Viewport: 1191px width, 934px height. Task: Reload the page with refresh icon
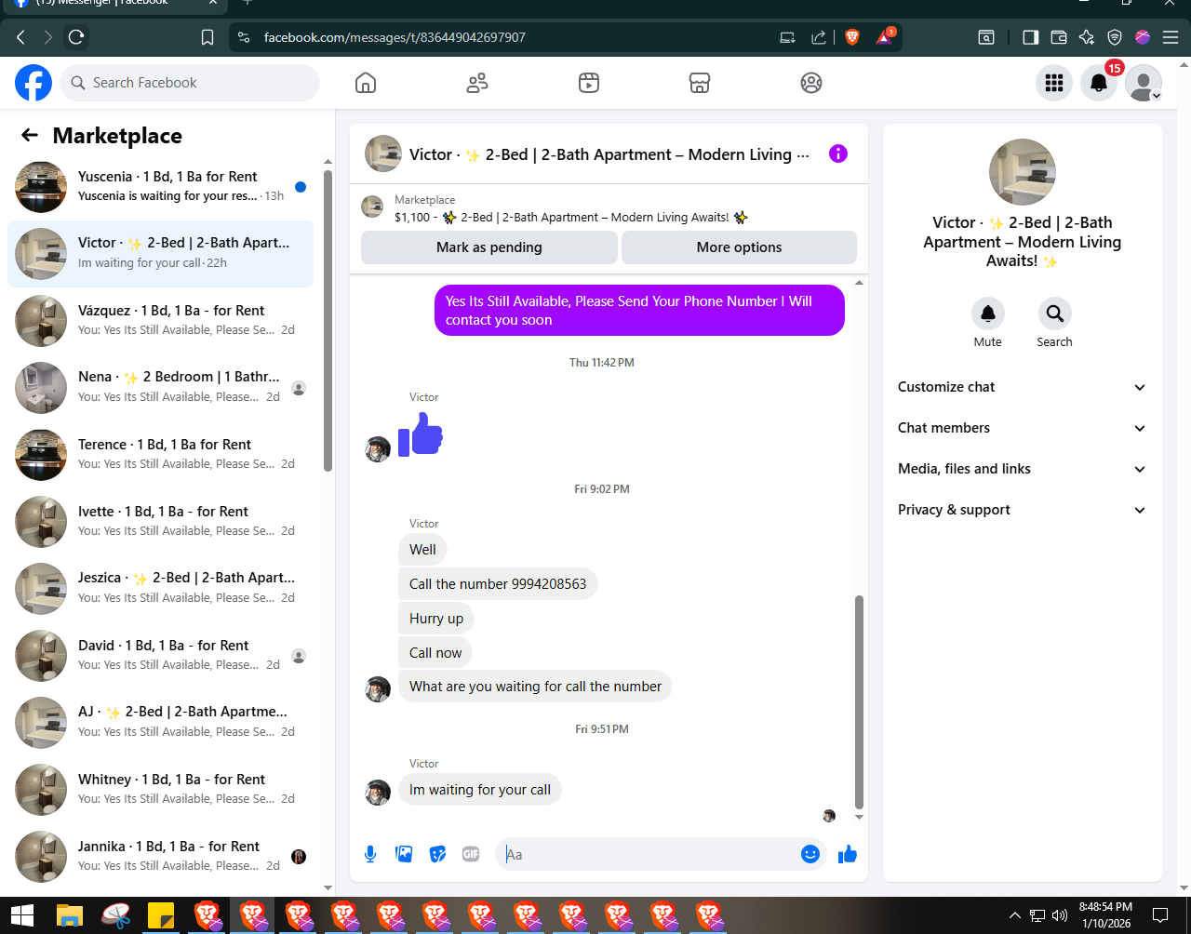pyautogui.click(x=76, y=37)
